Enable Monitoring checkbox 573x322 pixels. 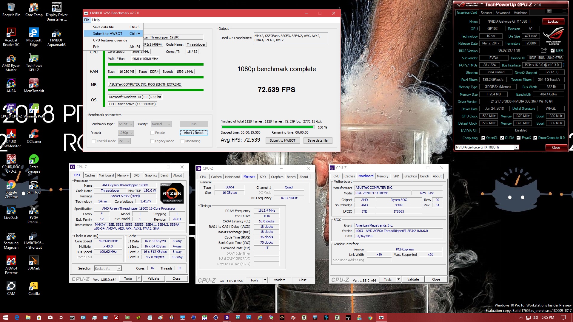click(182, 141)
